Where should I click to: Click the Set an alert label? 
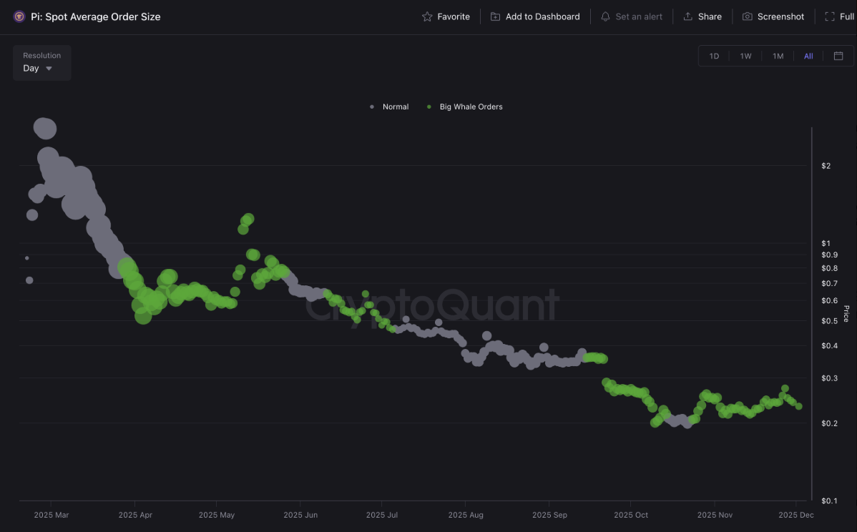[x=639, y=16]
